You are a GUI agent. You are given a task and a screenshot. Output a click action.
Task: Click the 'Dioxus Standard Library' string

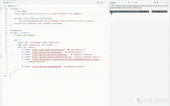pyautogui.click(x=87, y=57)
